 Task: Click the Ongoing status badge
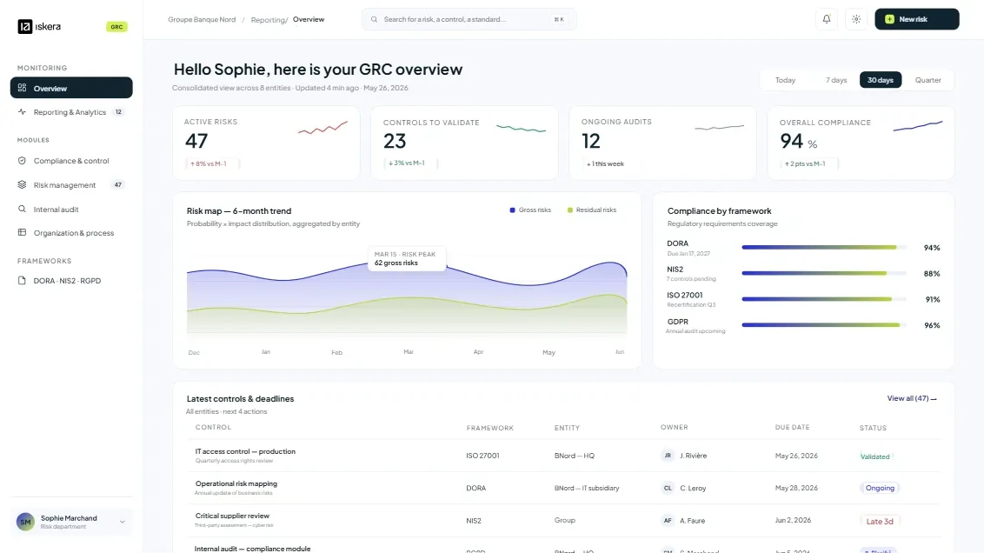[880, 488]
